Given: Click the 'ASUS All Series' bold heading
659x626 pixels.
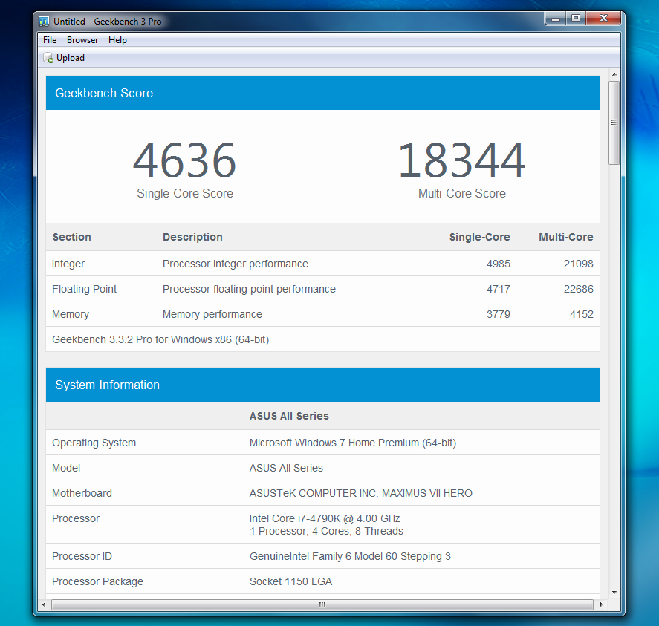Looking at the screenshot, I should tap(289, 416).
